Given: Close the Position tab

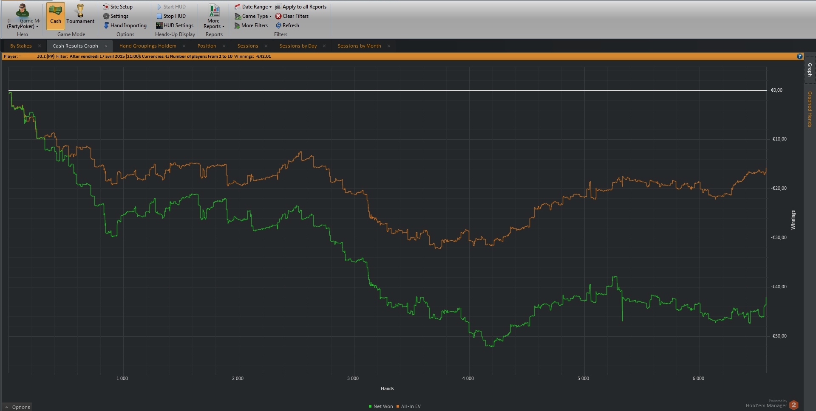Looking at the screenshot, I should click(x=224, y=46).
